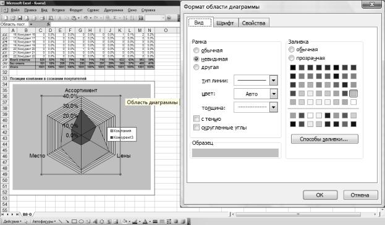Screen dimensions: 385x225
Task: Tick the скругленные углы checkbox
Action: pos(197,128)
